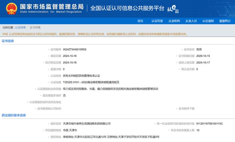Viewport: 235px width, 142px height.
Task: Go to 从业机构 in navigation bar
Action: pos(174,21)
